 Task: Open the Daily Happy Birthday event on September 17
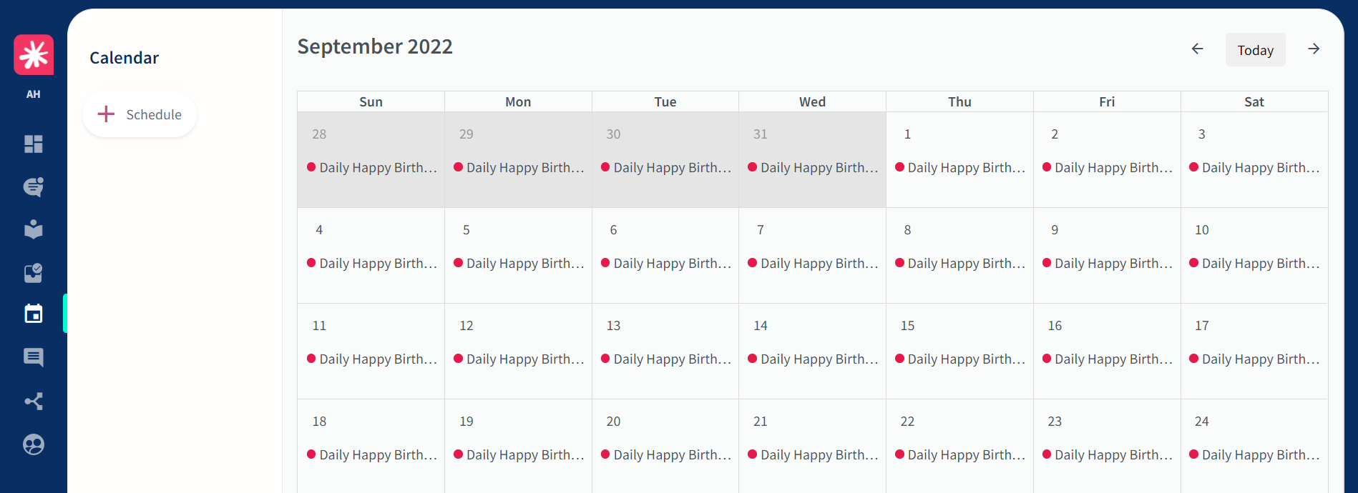pyautogui.click(x=1254, y=359)
